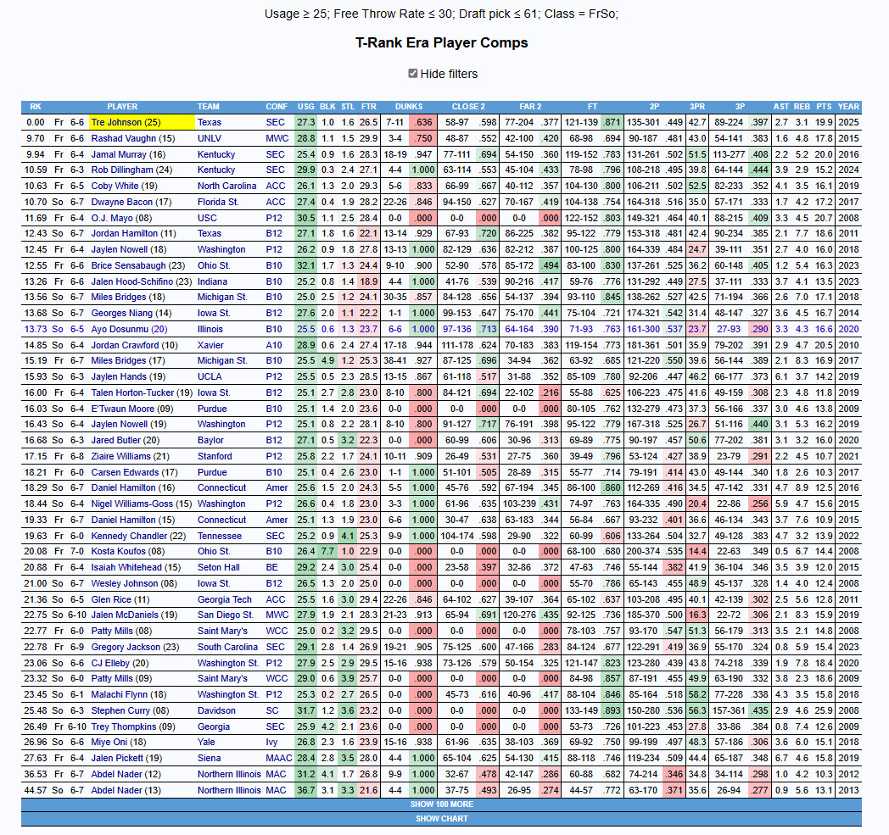Expand list with Show 100 More
889x835 pixels.
[x=441, y=804]
